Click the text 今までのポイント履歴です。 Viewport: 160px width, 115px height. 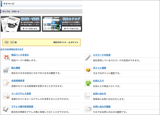tap(107, 73)
